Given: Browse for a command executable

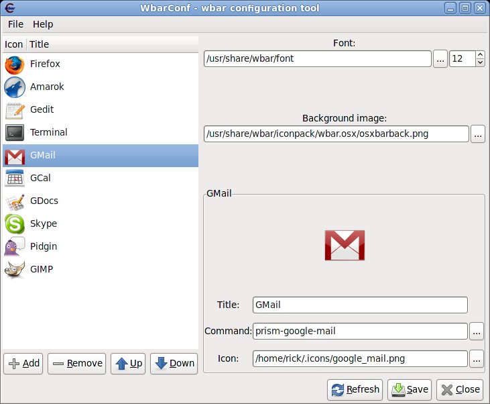Looking at the screenshot, I should coord(477,332).
